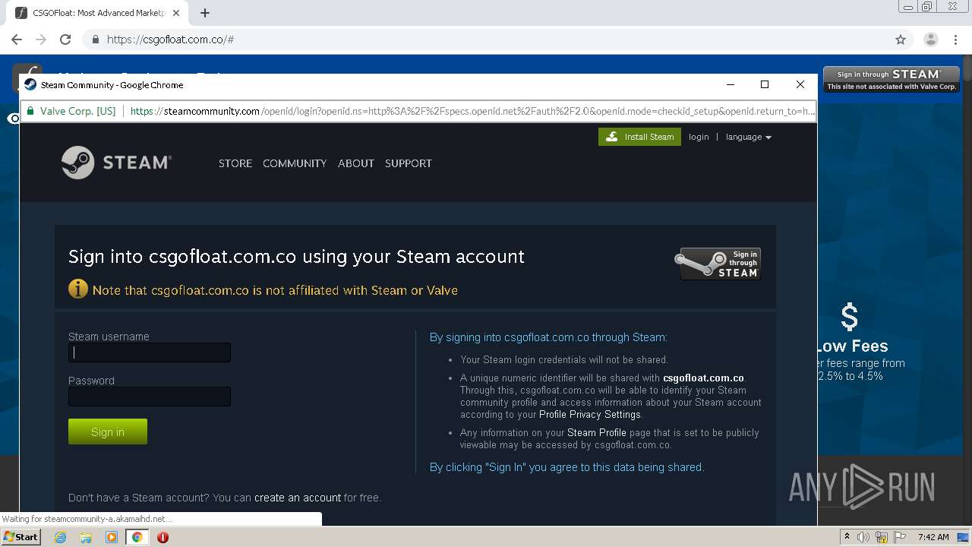Open the SUPPORT menu
This screenshot has width=972, height=547.
[x=409, y=163]
